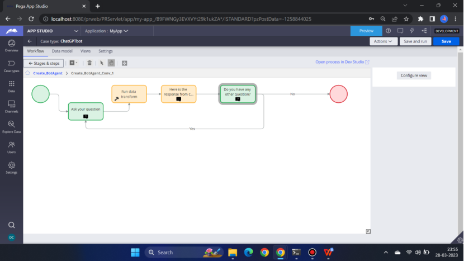Return to Stages & steps

click(x=44, y=63)
